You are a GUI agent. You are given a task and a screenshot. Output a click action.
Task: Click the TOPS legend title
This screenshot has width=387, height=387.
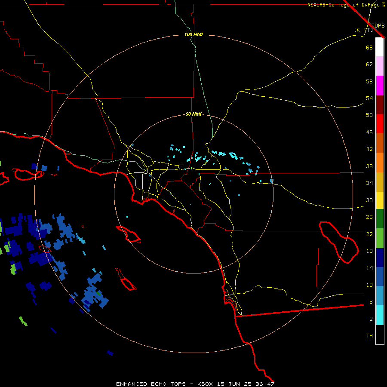(378, 25)
